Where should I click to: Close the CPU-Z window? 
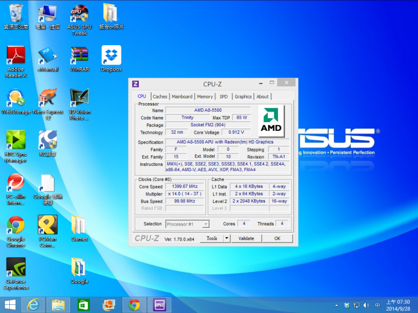click(x=286, y=83)
